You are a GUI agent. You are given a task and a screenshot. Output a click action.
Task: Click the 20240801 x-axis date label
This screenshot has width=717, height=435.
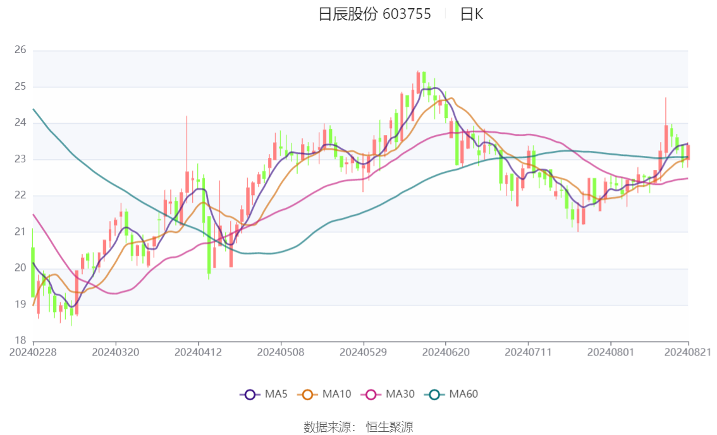click(611, 352)
